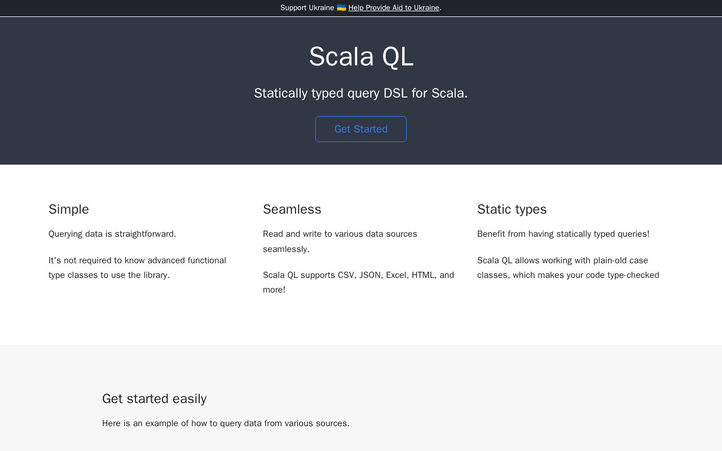Click the 'Get started easily' heading
Image resolution: width=722 pixels, height=451 pixels.
155,399
